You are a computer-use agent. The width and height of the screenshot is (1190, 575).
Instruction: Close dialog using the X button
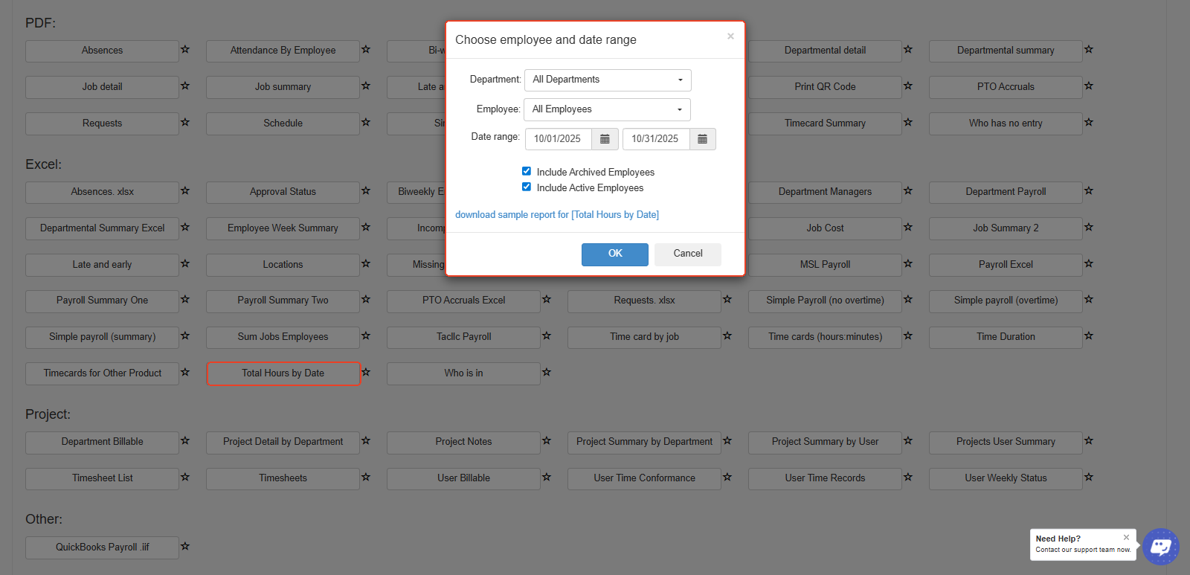click(730, 36)
